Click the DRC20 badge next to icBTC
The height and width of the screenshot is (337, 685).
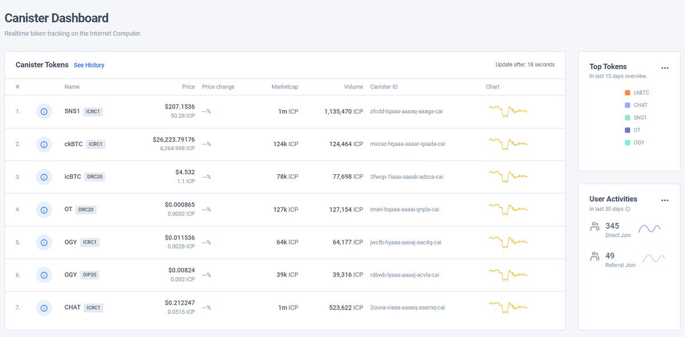point(95,177)
